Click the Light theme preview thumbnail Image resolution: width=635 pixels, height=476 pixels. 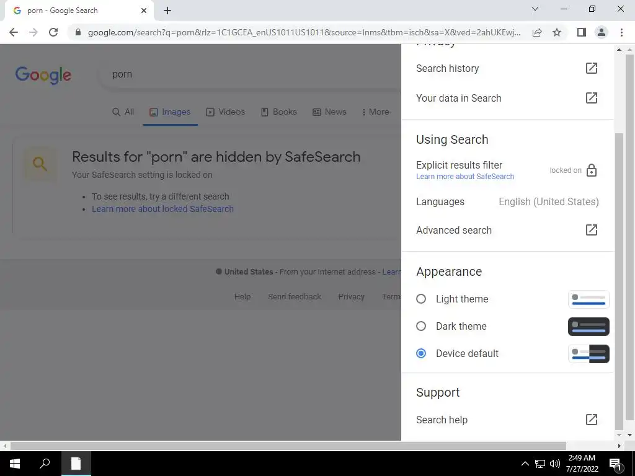click(x=588, y=299)
